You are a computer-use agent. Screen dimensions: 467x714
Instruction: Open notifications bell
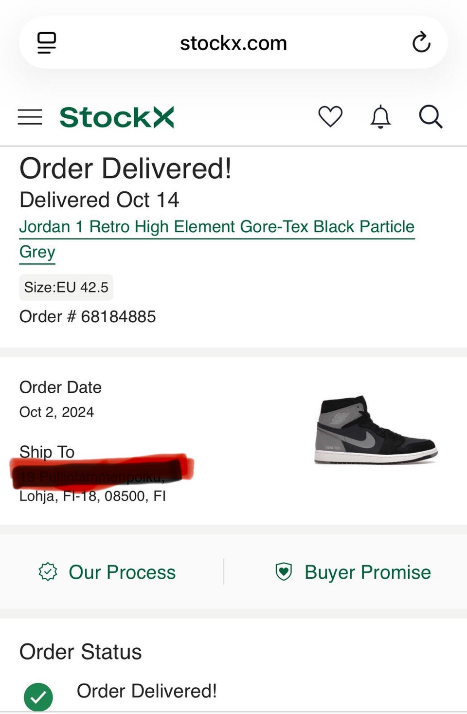(x=380, y=117)
